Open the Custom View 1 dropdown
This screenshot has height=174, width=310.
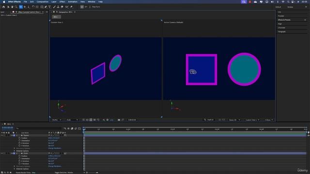coord(252,120)
